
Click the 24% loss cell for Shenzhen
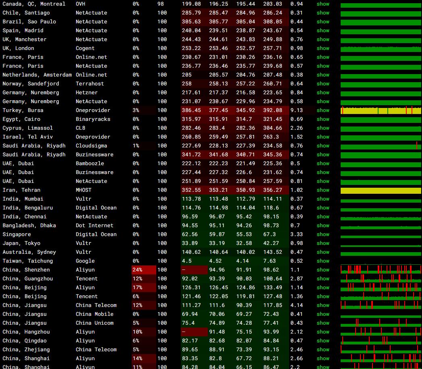144,269
